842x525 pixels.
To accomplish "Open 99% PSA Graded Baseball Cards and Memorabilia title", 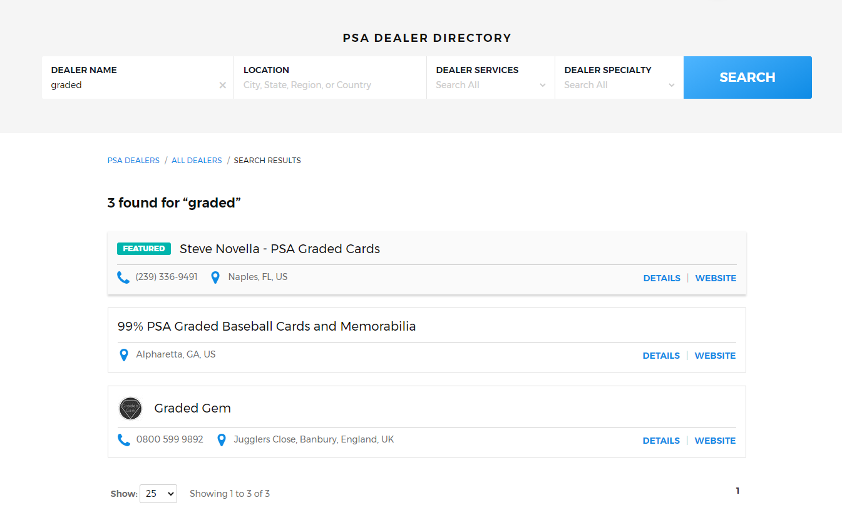I will (267, 326).
